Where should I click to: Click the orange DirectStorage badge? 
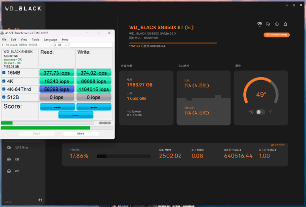(x=276, y=35)
